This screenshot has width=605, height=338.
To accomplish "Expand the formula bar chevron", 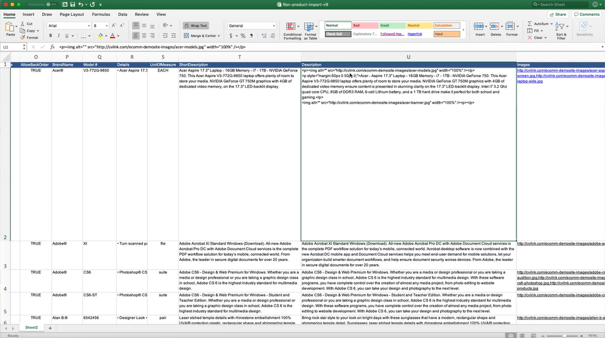I will (x=602, y=47).
